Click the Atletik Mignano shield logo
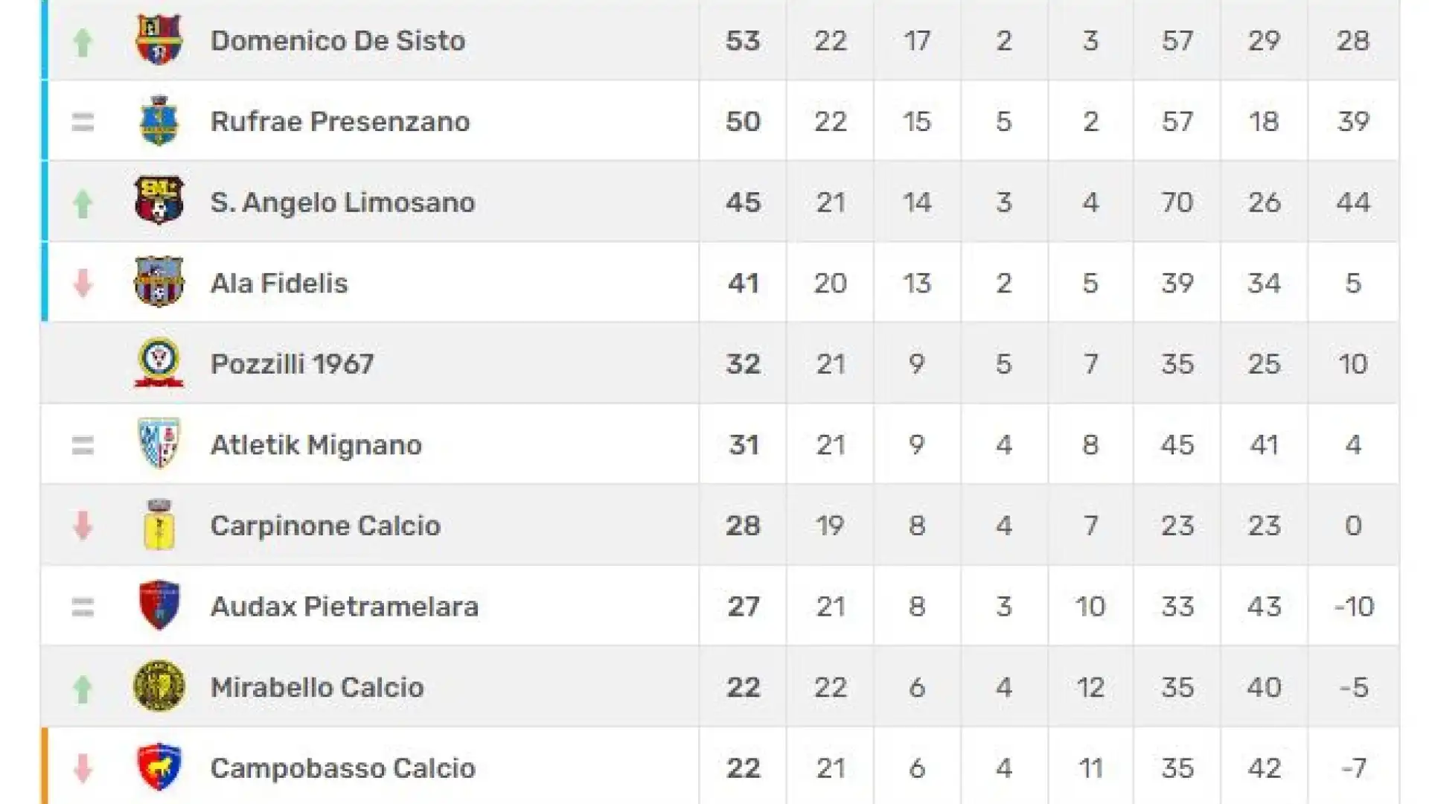Viewport: 1429px width, 804px height. pyautogui.click(x=159, y=444)
